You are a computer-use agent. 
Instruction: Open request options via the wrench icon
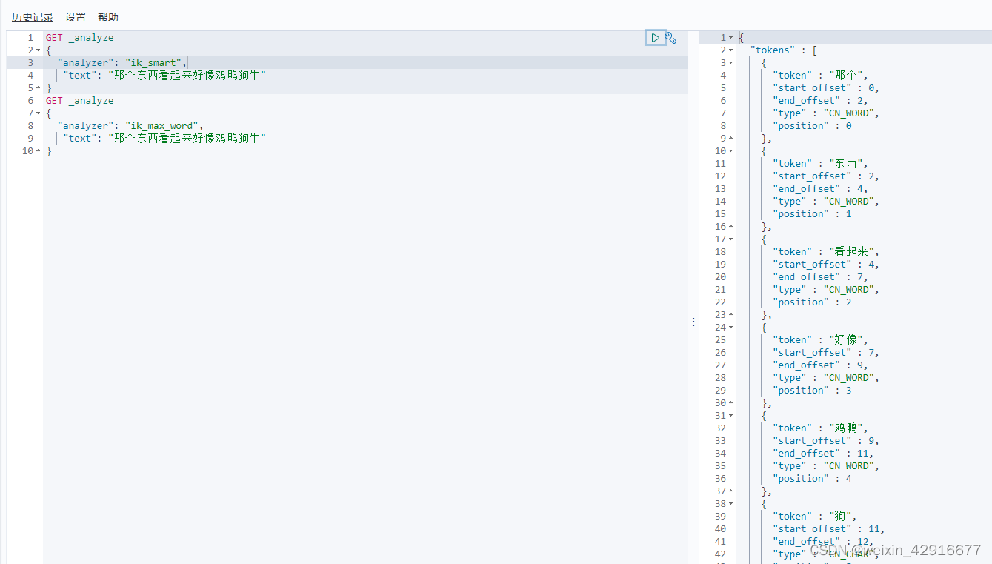671,37
